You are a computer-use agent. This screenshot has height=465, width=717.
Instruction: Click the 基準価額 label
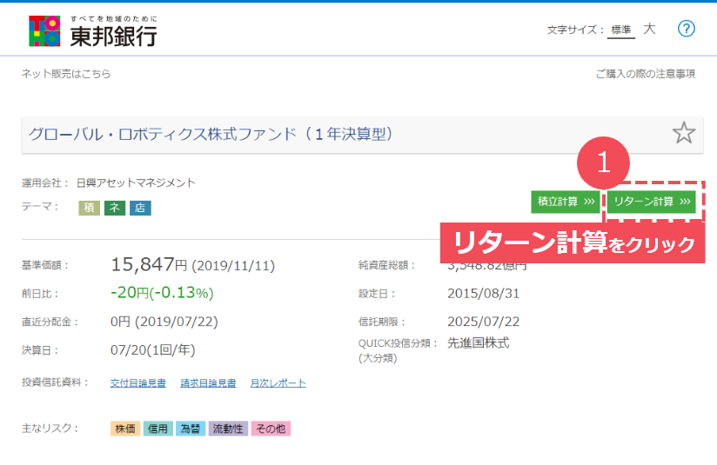tap(45, 265)
